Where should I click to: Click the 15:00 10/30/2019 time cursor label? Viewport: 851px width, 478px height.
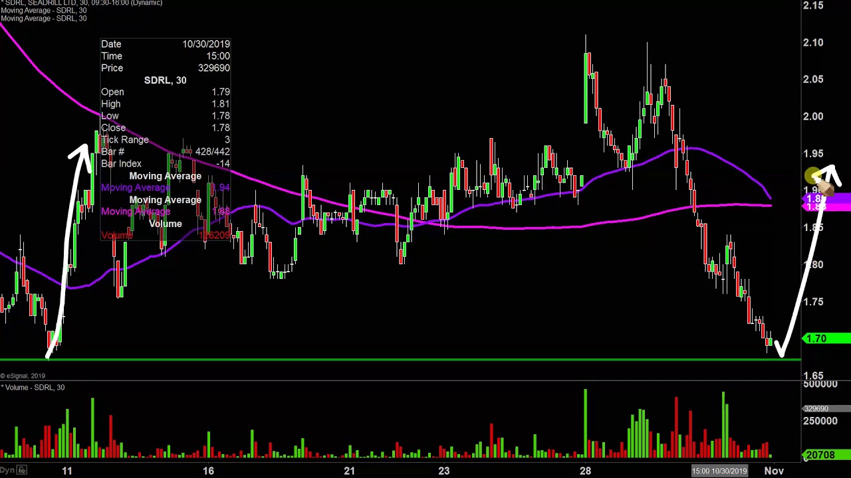click(x=720, y=471)
